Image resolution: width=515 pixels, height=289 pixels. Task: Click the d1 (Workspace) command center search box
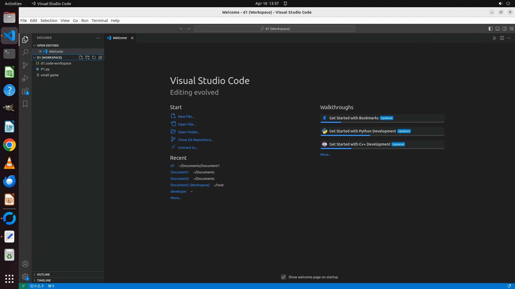275,29
